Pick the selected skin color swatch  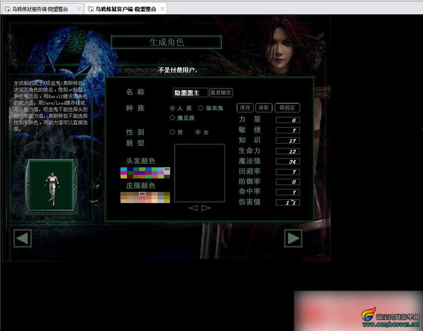(142, 194)
